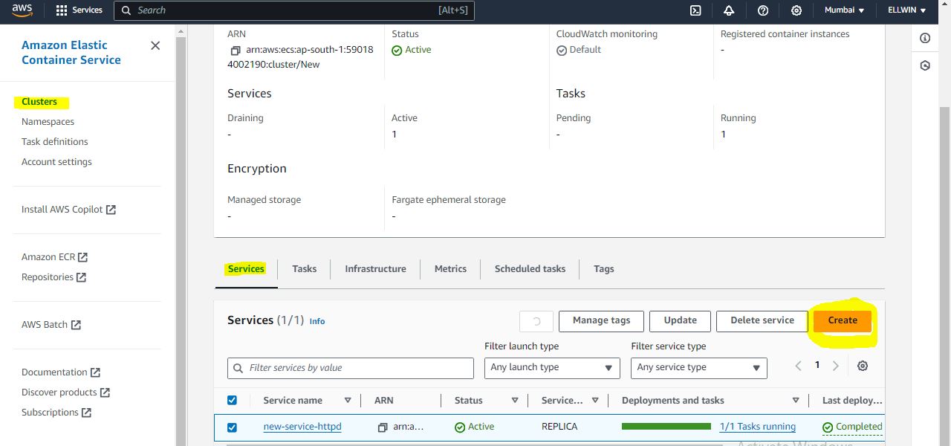951x446 pixels.
Task: Copy the cluster ARN using copy icon
Action: pyautogui.click(x=236, y=51)
